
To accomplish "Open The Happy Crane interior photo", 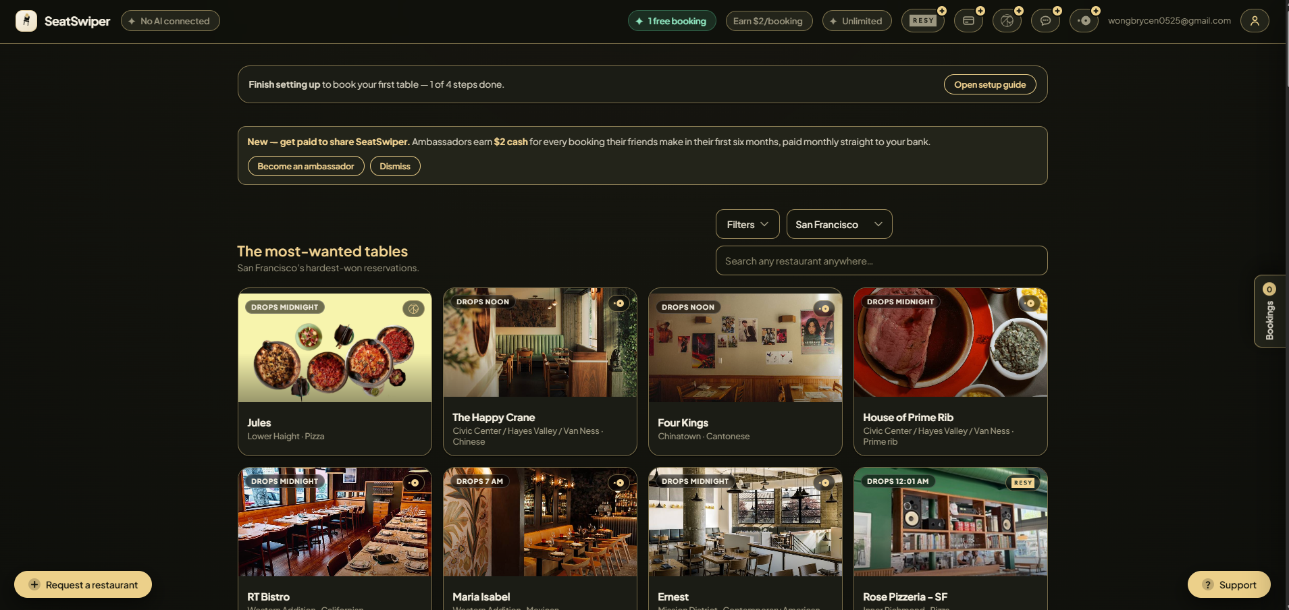I will (540, 343).
